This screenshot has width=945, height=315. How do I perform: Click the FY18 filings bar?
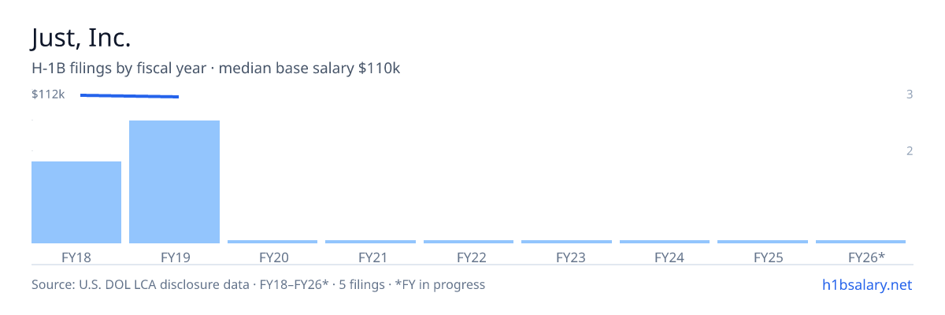[76, 202]
